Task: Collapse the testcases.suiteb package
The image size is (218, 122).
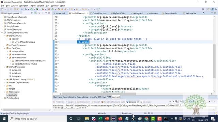Action: click(x=7, y=58)
